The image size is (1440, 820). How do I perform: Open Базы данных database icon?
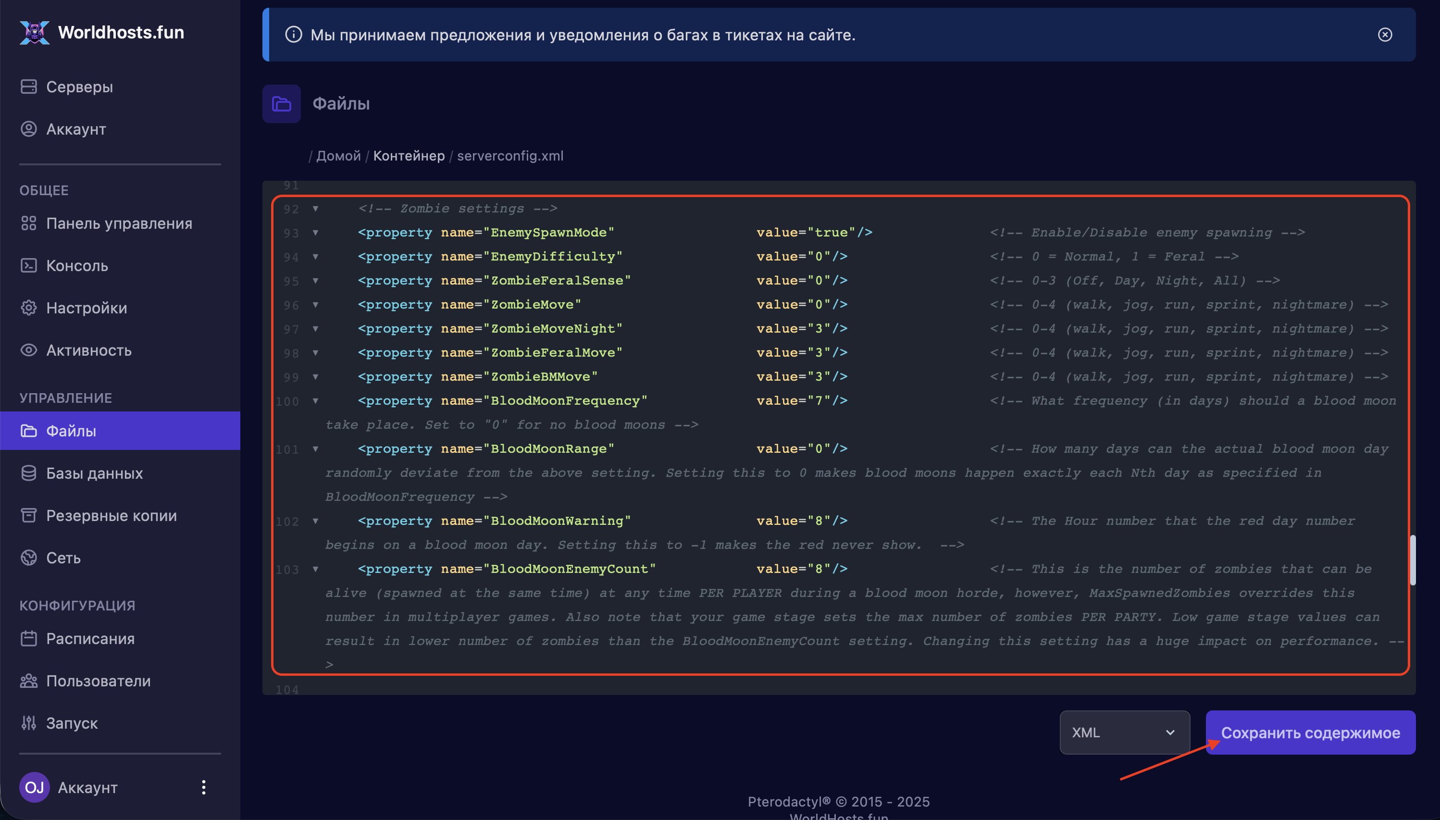(28, 473)
